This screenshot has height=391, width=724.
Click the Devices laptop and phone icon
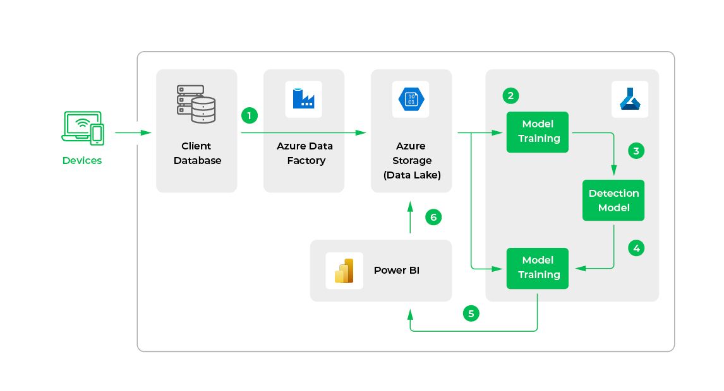[x=83, y=127]
